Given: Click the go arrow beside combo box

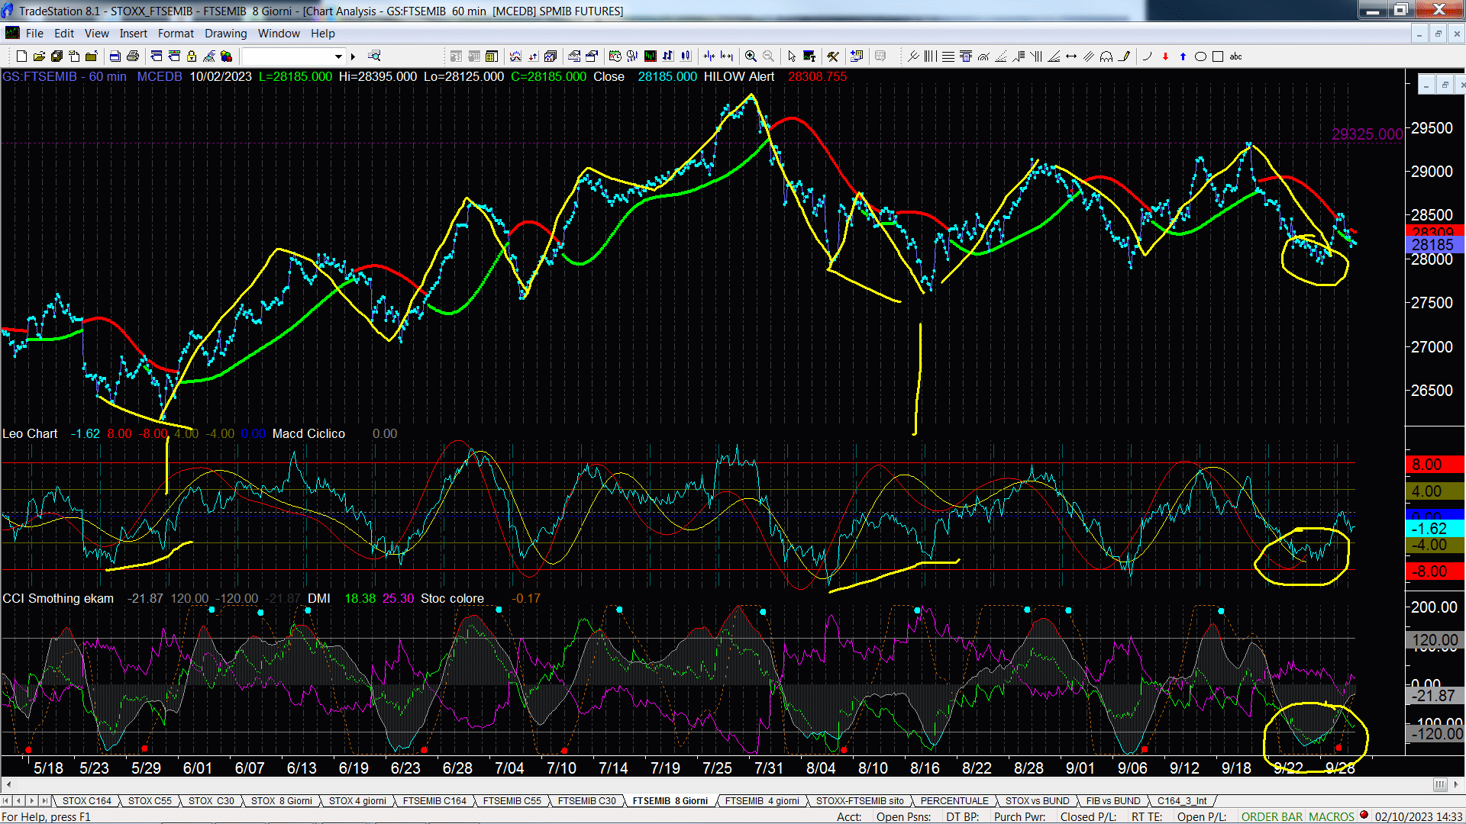Looking at the screenshot, I should 353,56.
